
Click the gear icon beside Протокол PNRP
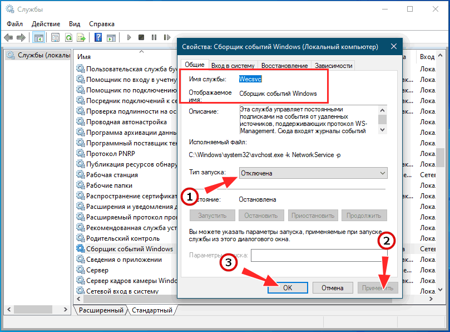click(x=80, y=153)
